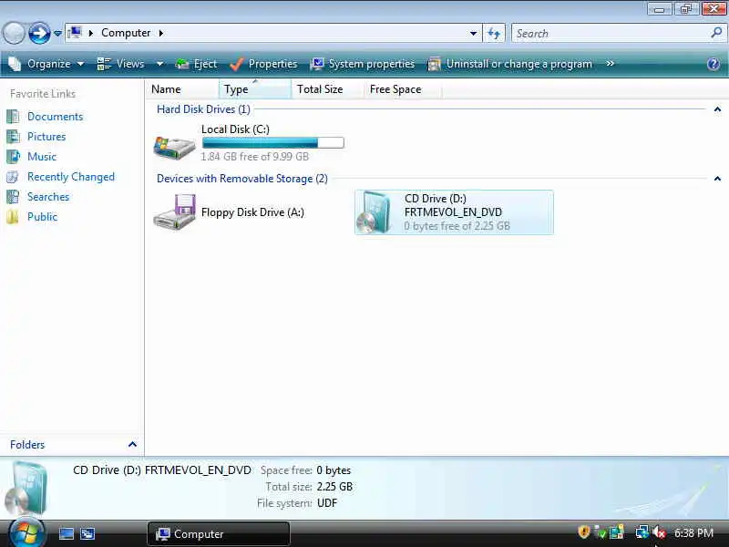Focus the Search input field
The height and width of the screenshot is (547, 729).
pos(610,33)
